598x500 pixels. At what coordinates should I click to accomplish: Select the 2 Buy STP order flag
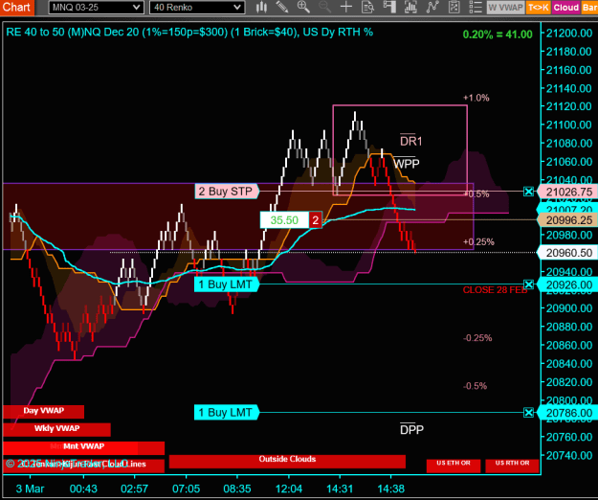[x=227, y=192]
